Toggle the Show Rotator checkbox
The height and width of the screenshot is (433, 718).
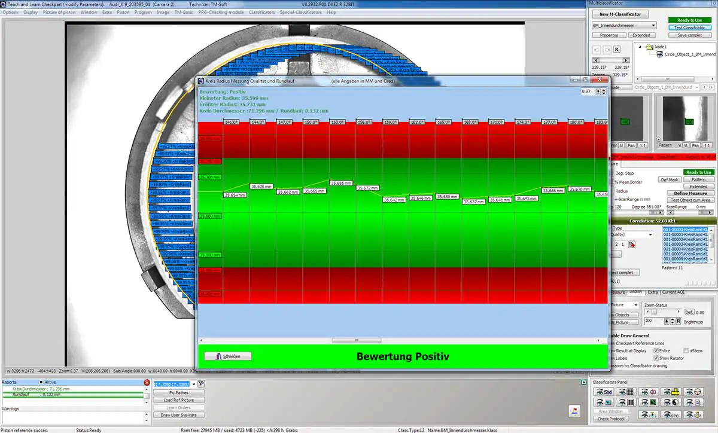(x=656, y=358)
